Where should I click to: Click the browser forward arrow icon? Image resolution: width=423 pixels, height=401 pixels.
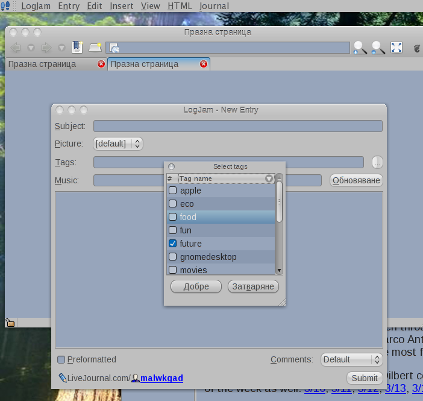[x=46, y=48]
